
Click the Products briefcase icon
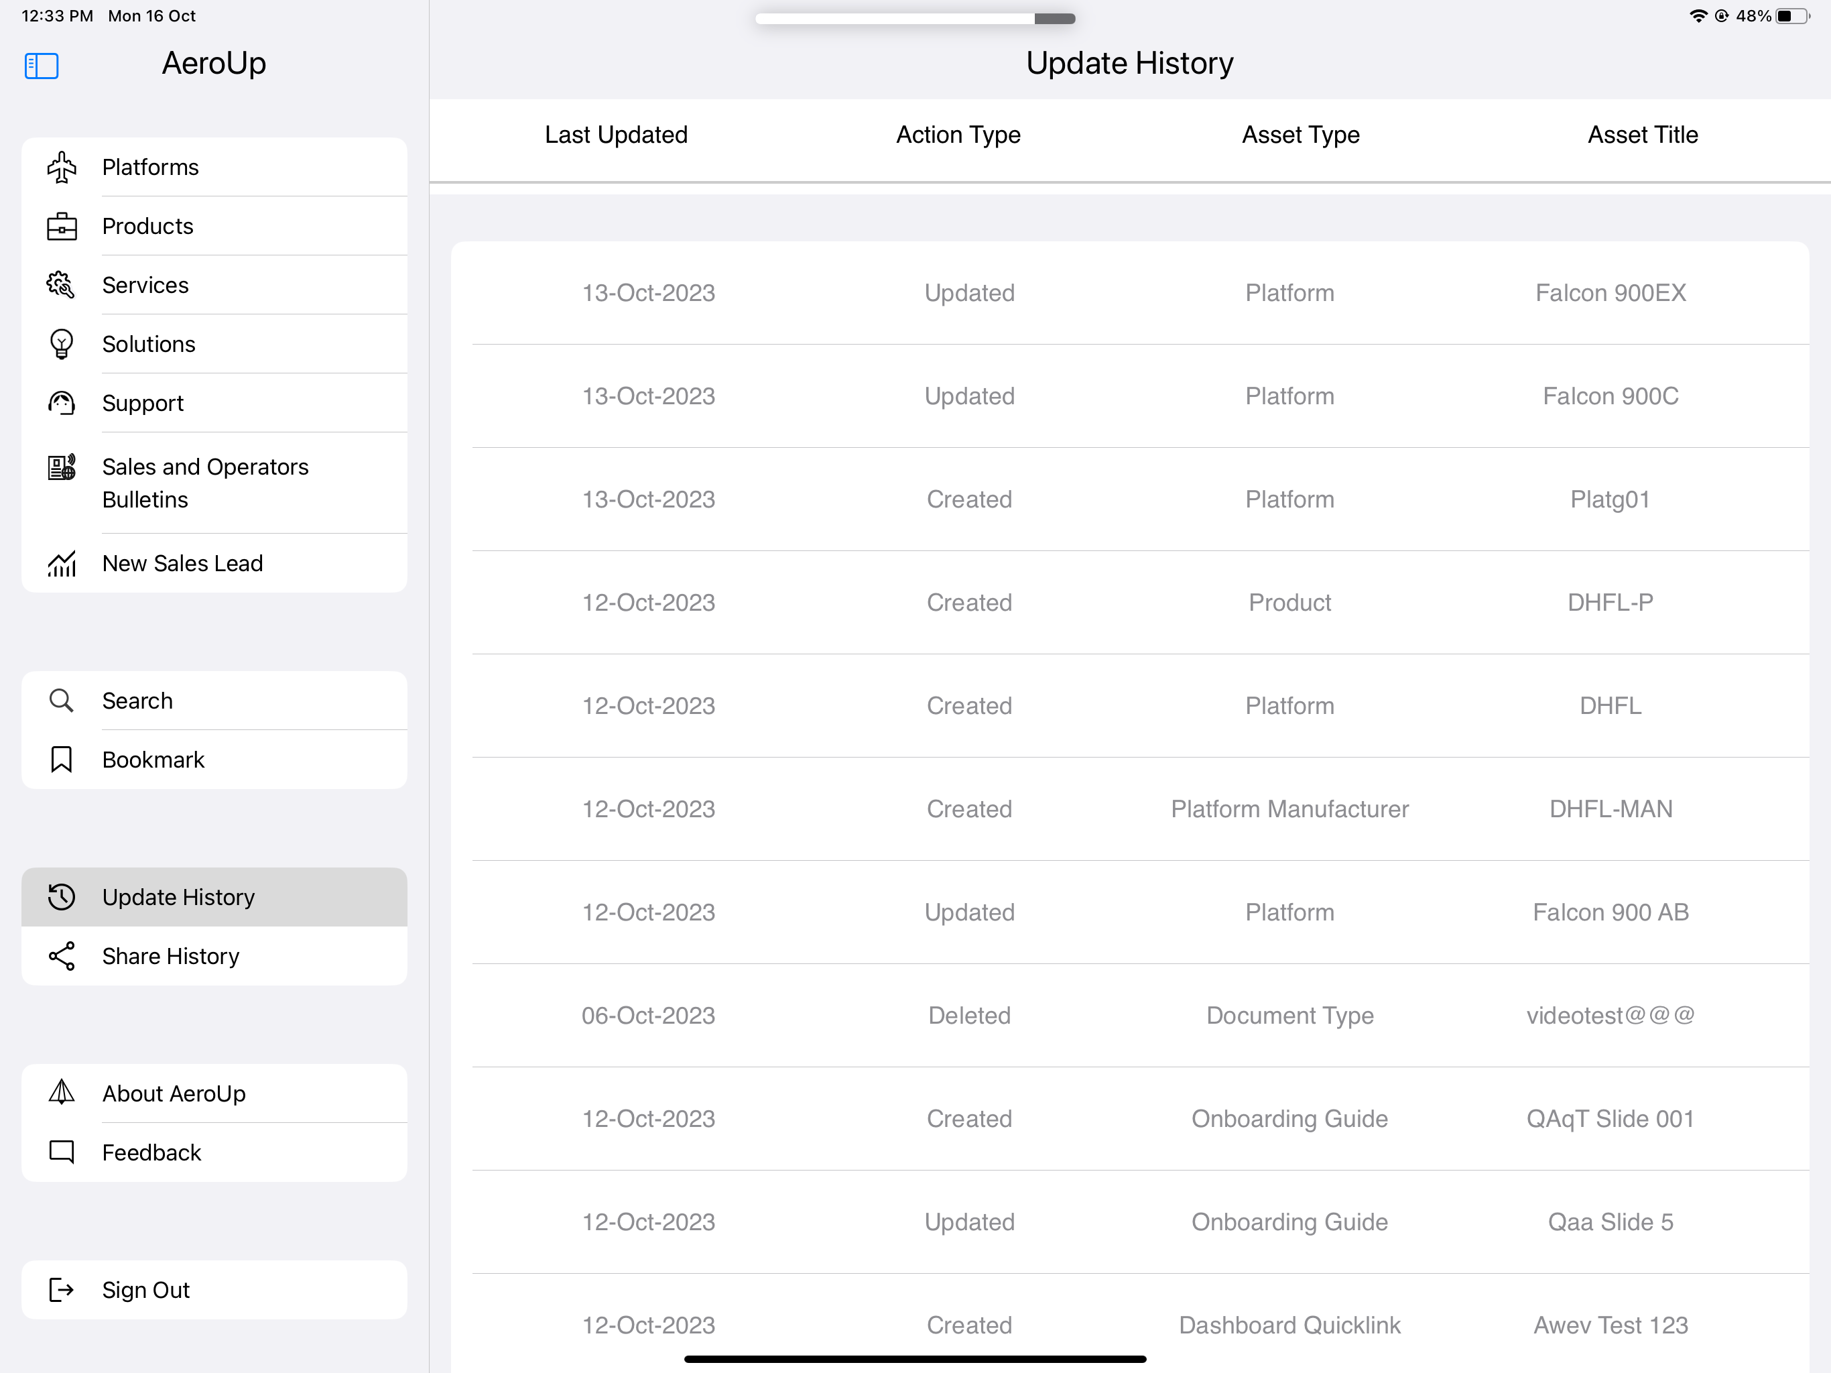pos(61,226)
